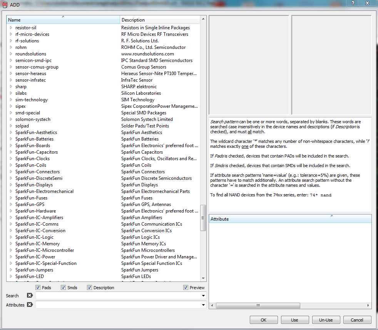Expand the solpad library
This screenshot has width=378, height=330.
(11, 126)
